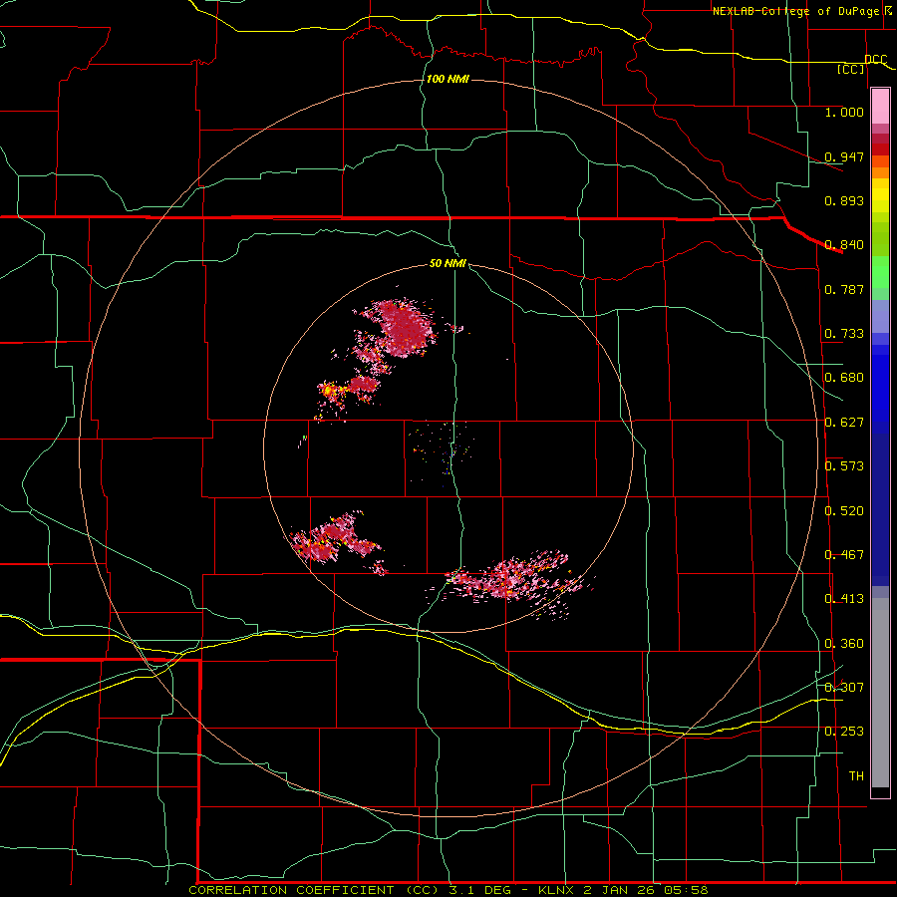The image size is (897, 897).
Task: Click the TH threshold label
Action: click(856, 776)
